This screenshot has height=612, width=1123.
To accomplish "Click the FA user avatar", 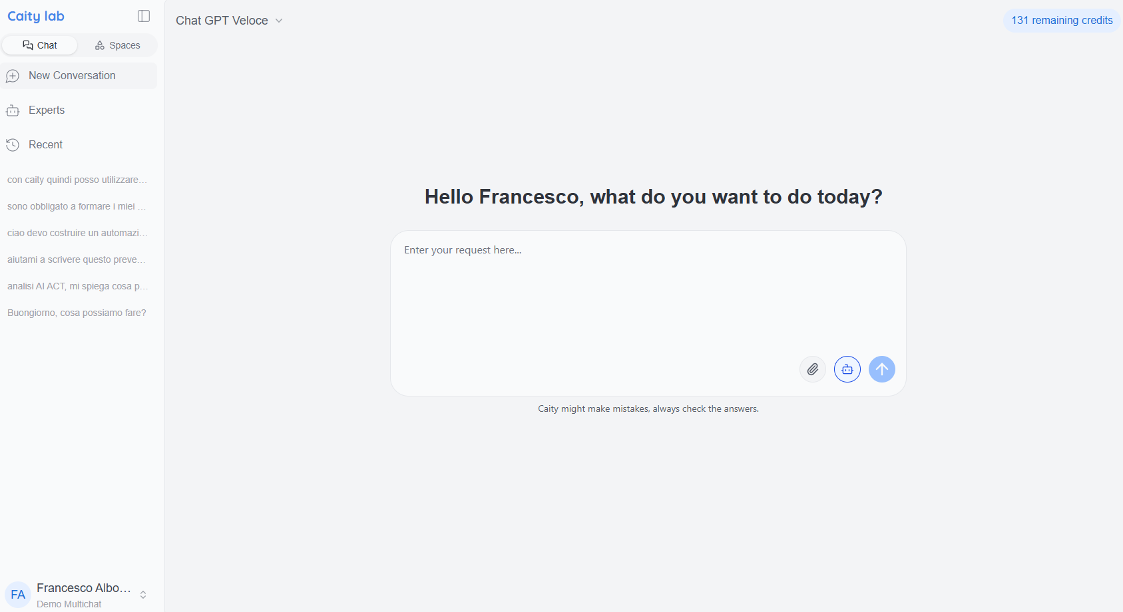I will pos(18,595).
